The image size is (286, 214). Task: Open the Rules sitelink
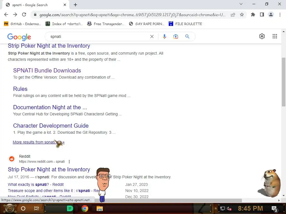(20, 89)
